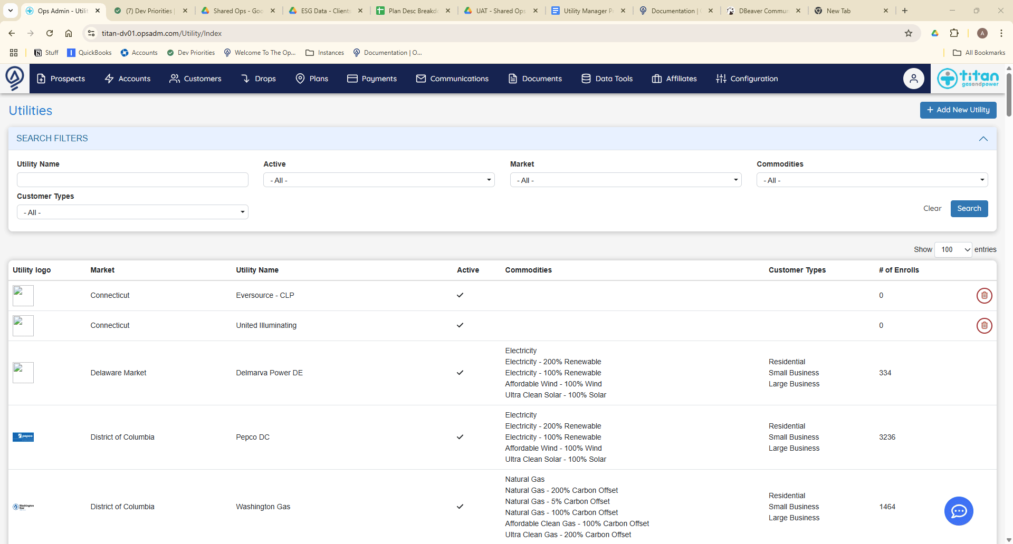Close the Ops Admin browser tab

click(98, 11)
